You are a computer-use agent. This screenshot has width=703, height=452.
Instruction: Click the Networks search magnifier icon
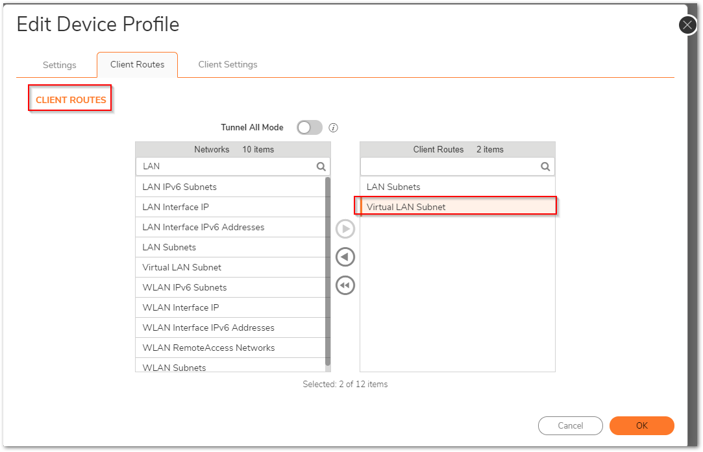tap(321, 167)
